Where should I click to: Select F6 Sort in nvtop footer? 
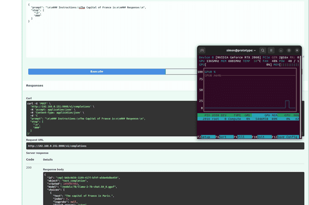coord(225,137)
